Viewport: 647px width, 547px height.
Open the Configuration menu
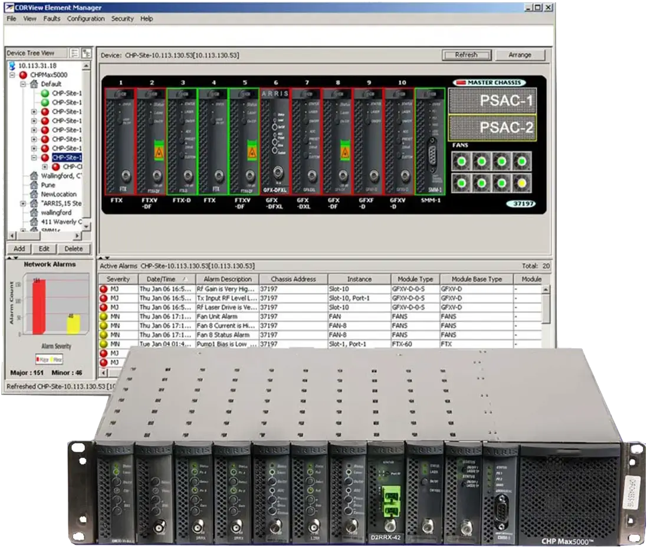point(86,19)
